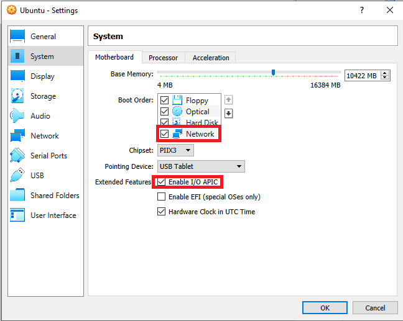Image resolution: width=403 pixels, height=321 pixels.
Task: Toggle Hard Disk boot checkbox
Action: point(164,122)
